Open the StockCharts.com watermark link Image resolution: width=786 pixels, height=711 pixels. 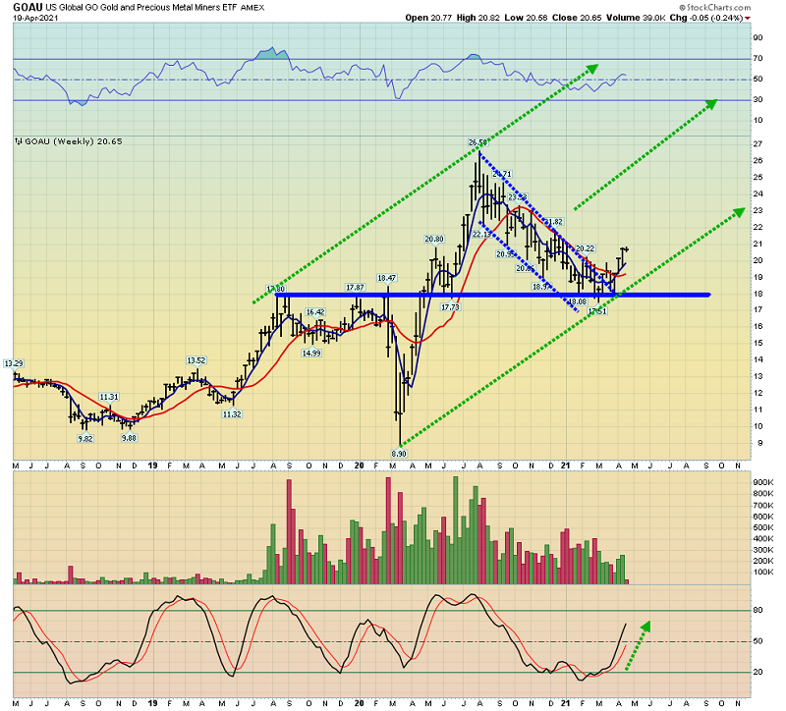coord(715,8)
